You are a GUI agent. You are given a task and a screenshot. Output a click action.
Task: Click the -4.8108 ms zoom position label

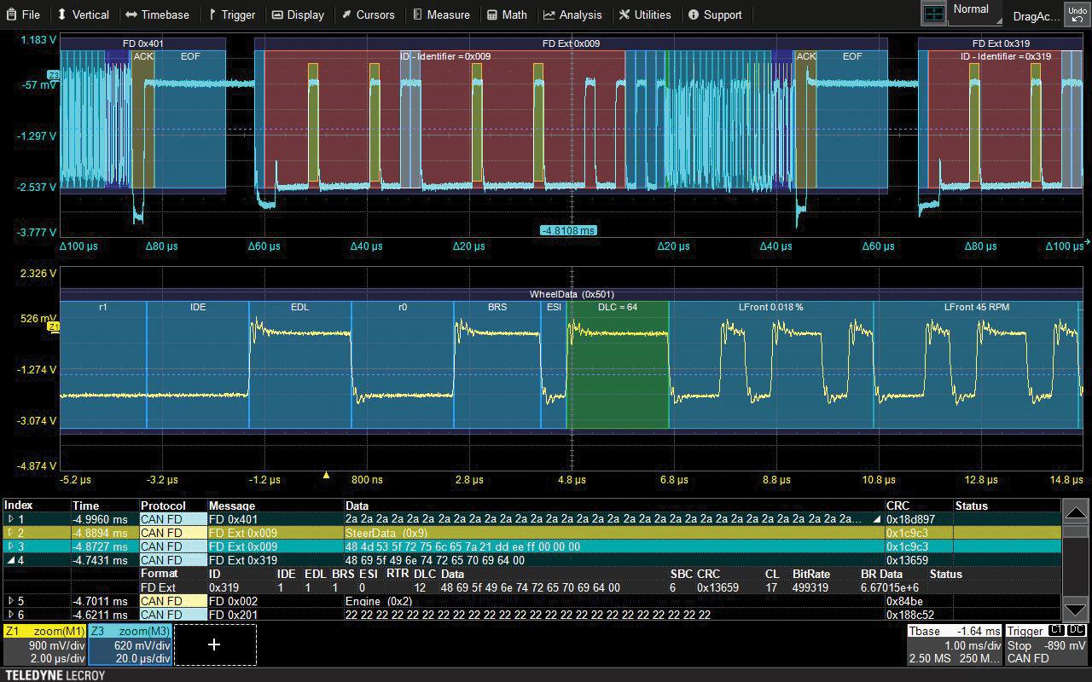(x=568, y=230)
